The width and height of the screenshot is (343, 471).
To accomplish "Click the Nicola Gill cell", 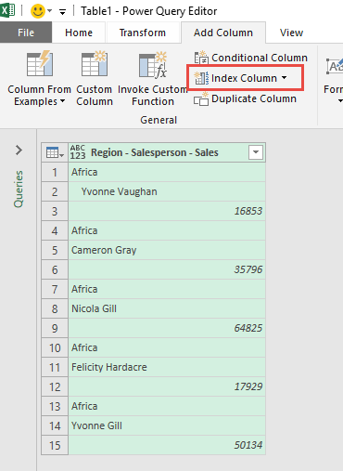I will (x=167, y=308).
